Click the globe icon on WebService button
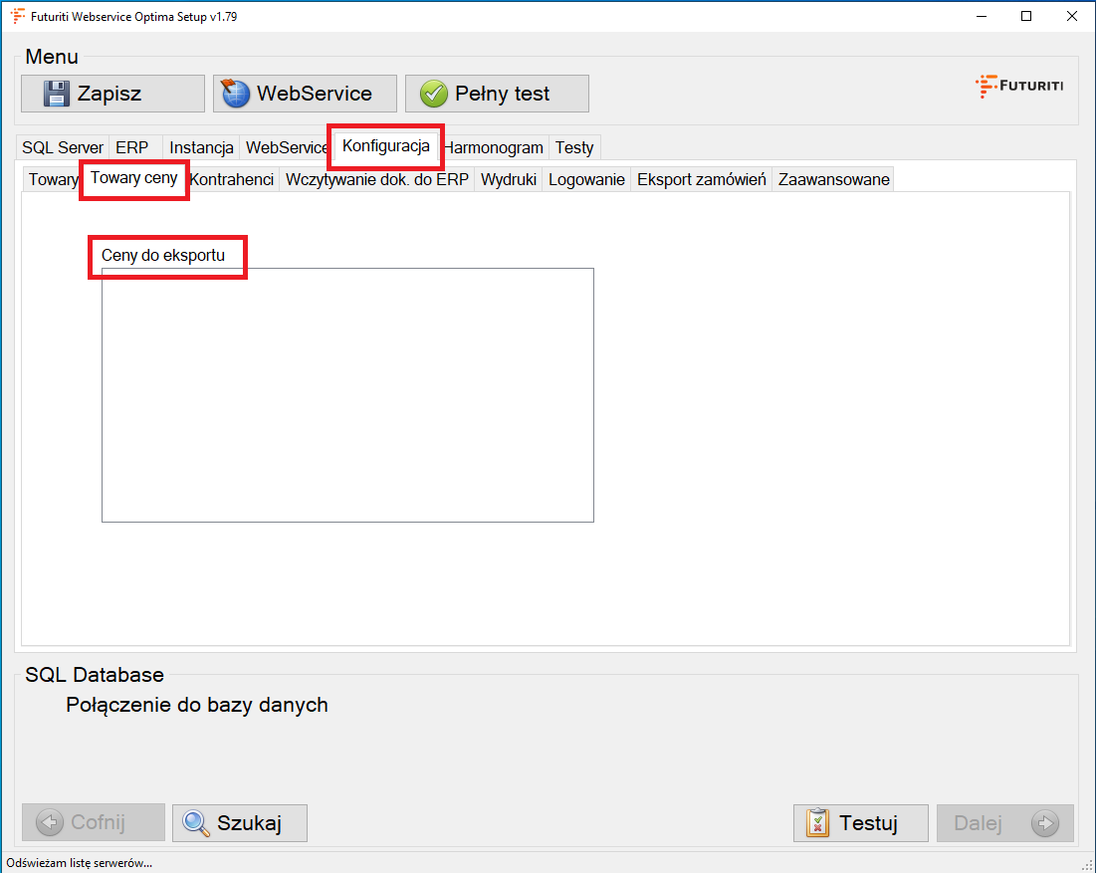This screenshot has height=873, width=1098. (x=236, y=94)
